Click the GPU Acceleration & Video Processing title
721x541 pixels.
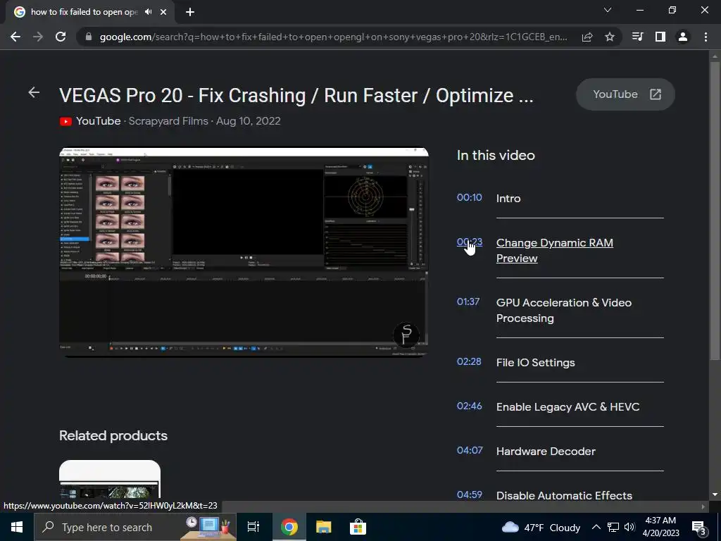564,310
